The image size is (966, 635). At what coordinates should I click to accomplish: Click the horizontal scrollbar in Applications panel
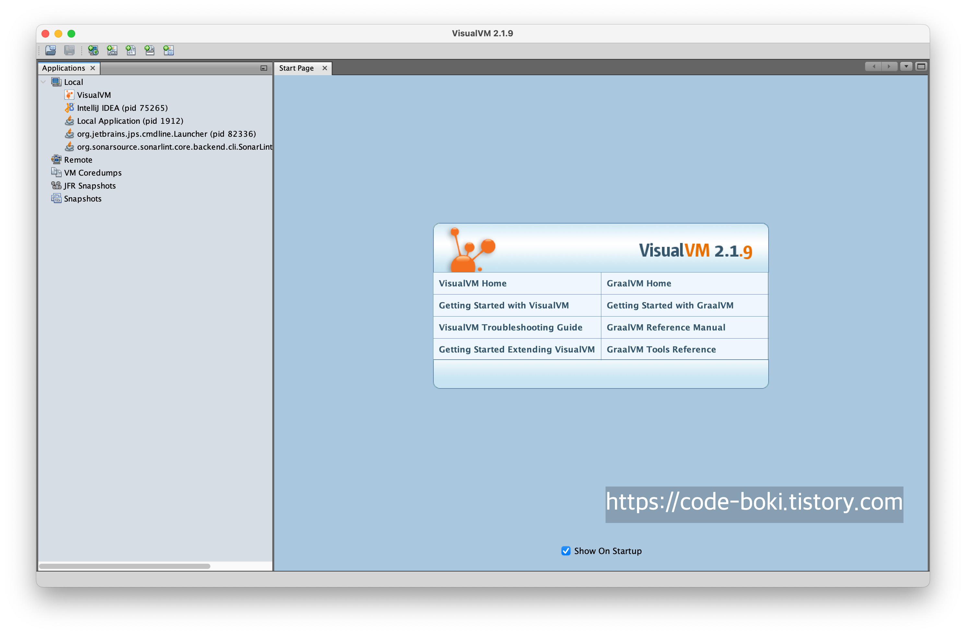pos(124,566)
